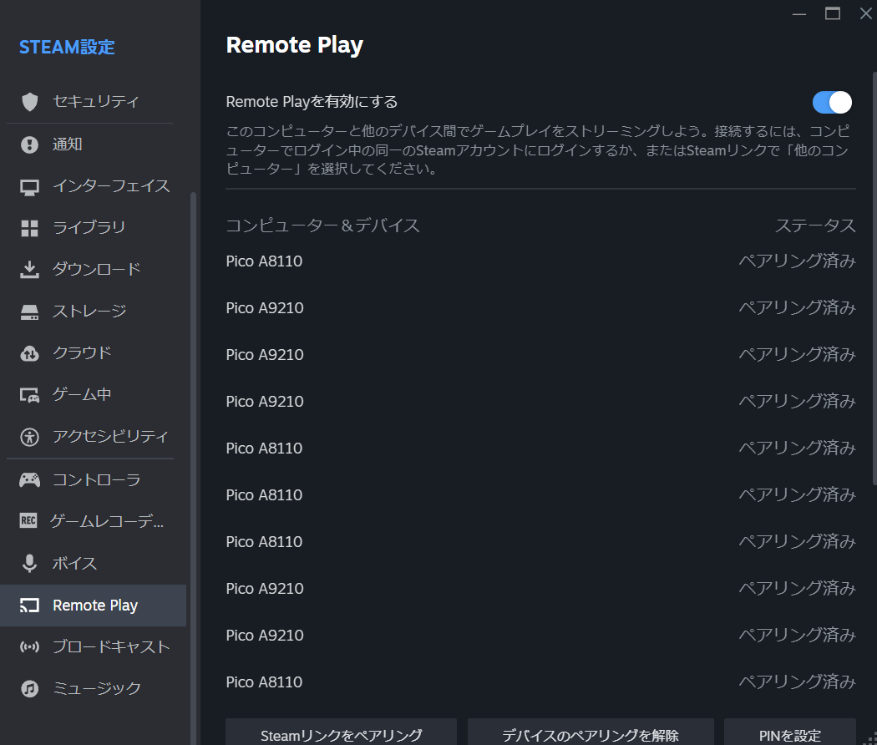
Task: Click the cloud sync icon
Action: 30,353
